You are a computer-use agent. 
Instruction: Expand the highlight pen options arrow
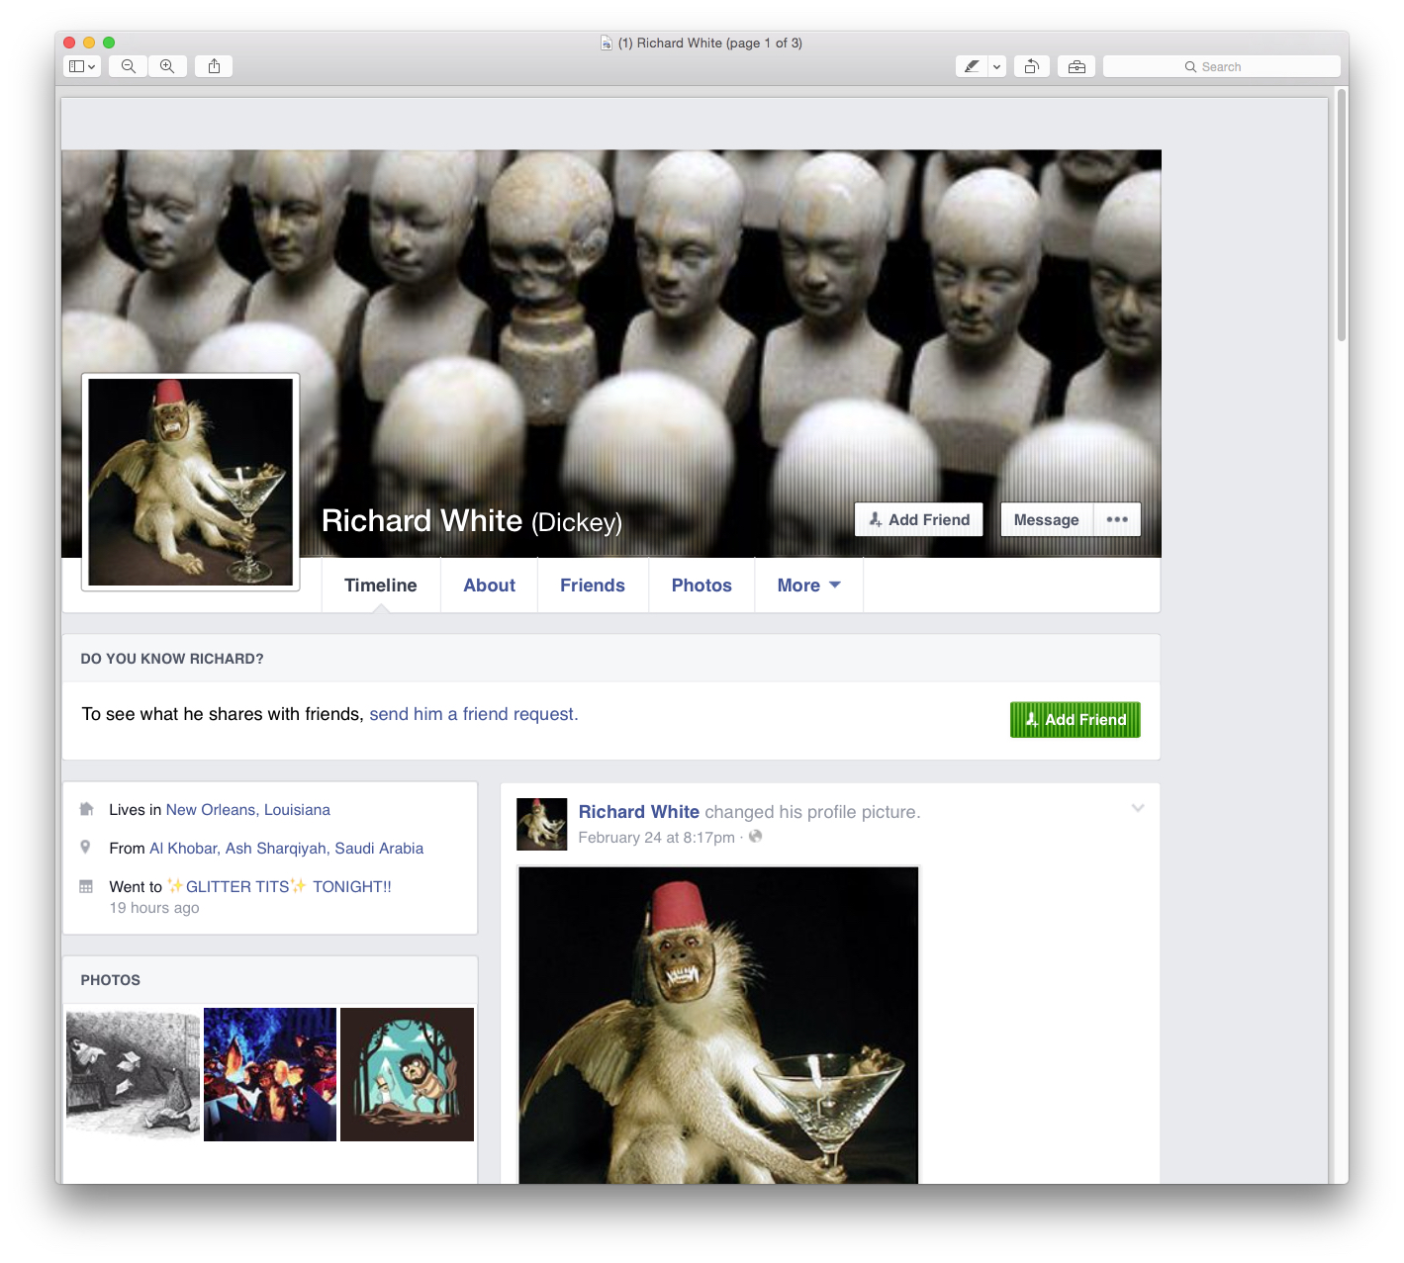(x=996, y=66)
